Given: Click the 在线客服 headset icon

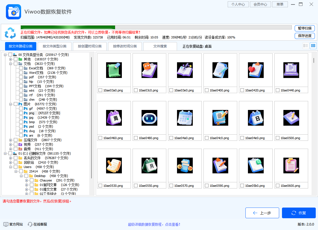Looking at the screenshot, I should coord(30,224).
